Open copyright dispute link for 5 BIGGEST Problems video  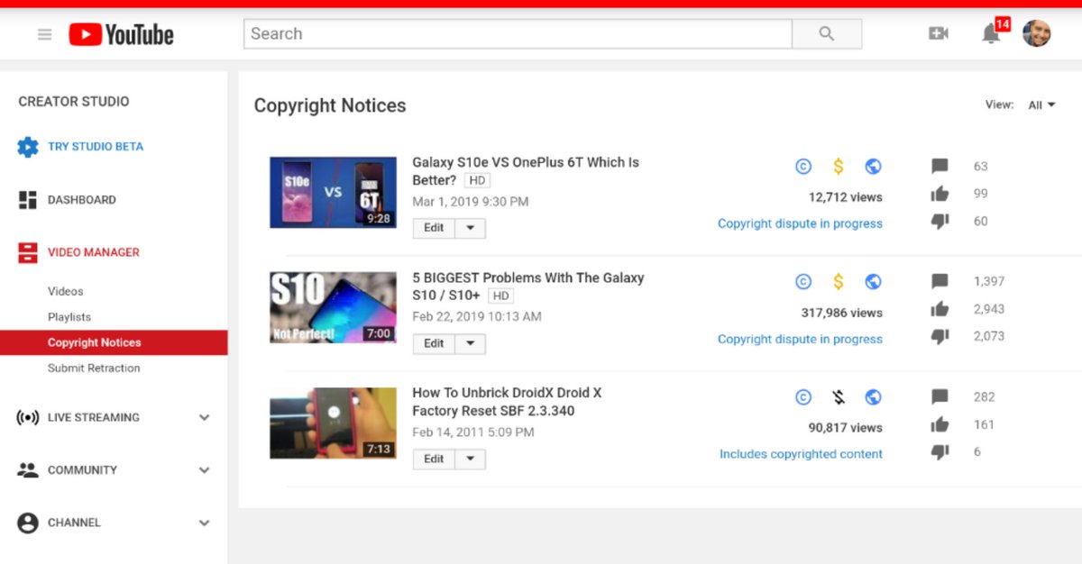coord(800,339)
